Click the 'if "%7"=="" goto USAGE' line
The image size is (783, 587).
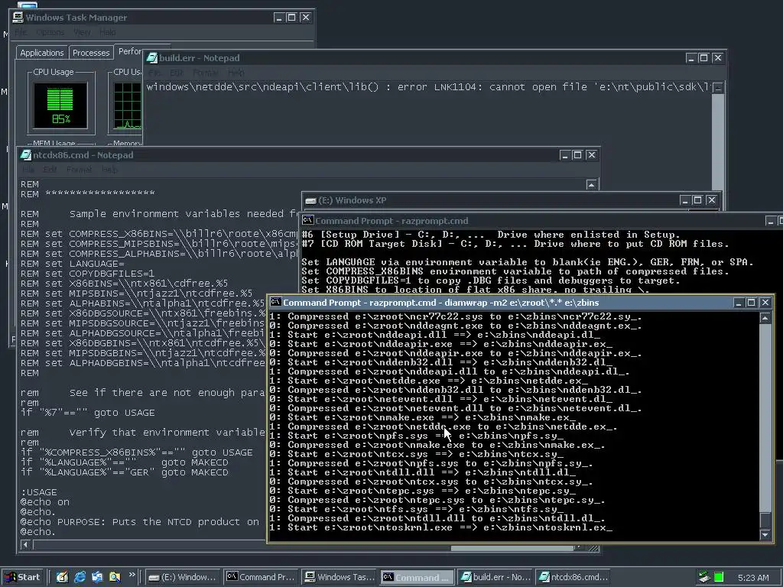[x=88, y=413]
